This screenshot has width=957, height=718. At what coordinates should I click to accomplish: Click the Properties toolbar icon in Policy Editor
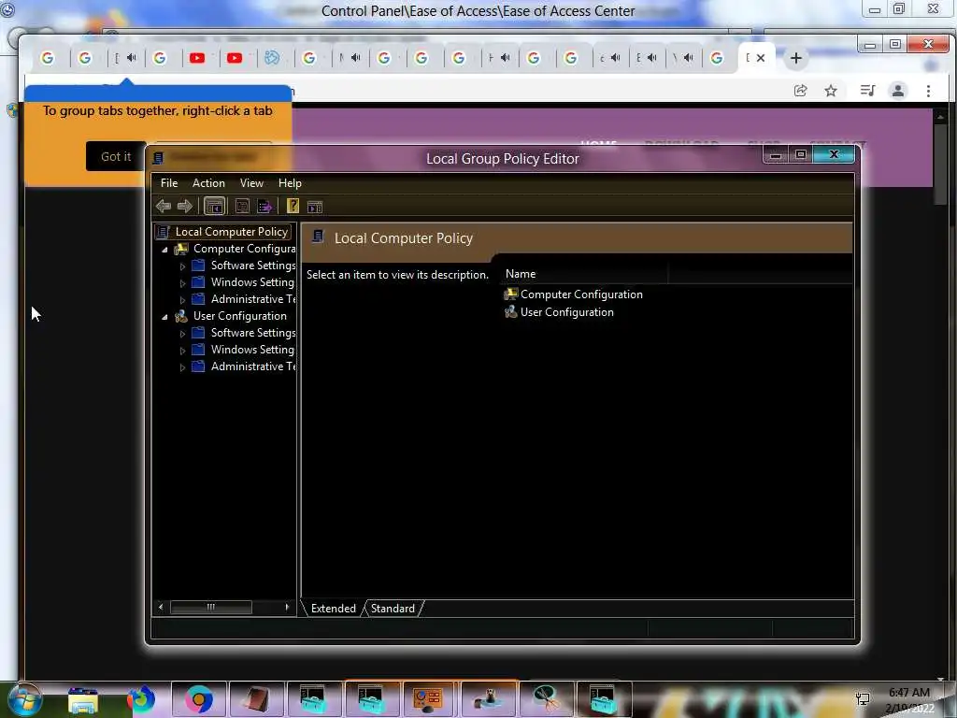tap(242, 207)
